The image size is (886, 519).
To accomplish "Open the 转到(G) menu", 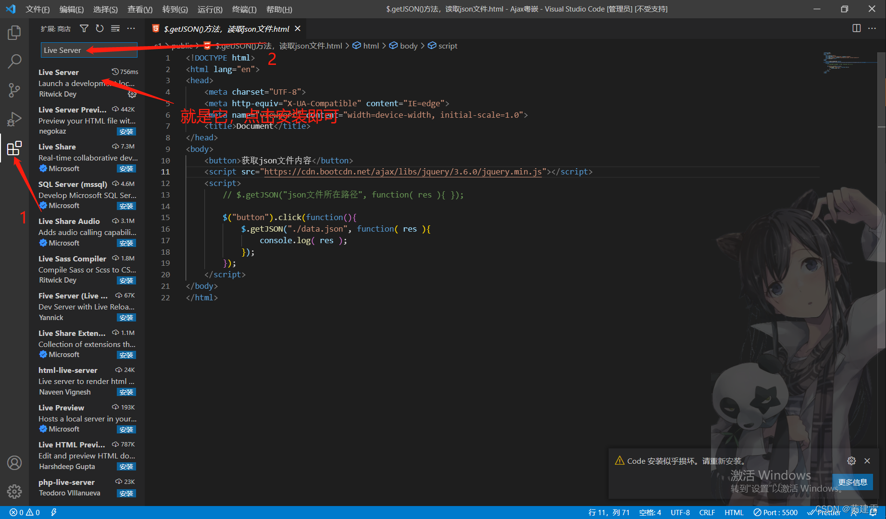I will [x=175, y=9].
